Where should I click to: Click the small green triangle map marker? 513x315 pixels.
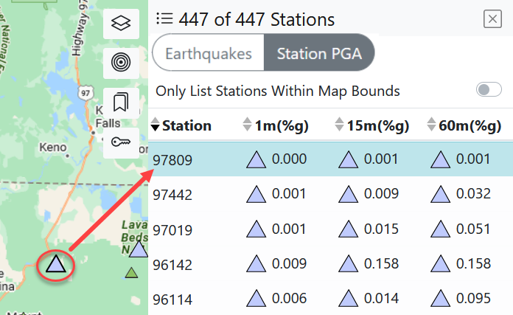tap(132, 274)
